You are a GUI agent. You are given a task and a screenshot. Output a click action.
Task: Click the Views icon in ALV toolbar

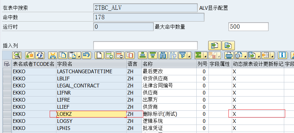[x=239, y=55]
